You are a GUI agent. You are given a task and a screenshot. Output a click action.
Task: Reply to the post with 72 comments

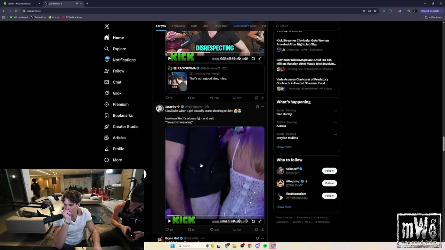[169, 98]
